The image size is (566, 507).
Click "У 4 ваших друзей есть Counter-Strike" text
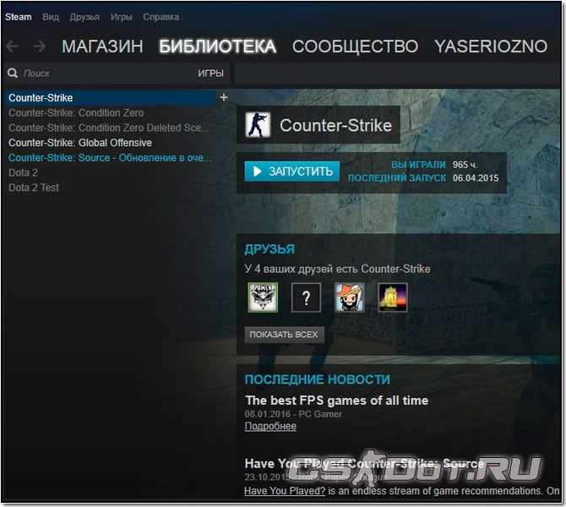(x=338, y=269)
